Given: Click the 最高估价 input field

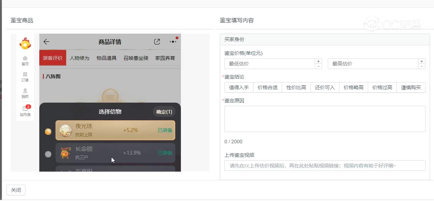Looking at the screenshot, I should (x=373, y=64).
